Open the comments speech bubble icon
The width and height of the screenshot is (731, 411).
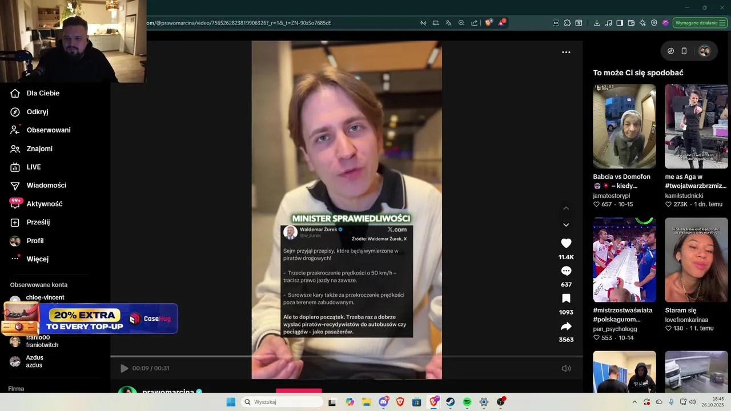click(x=566, y=271)
